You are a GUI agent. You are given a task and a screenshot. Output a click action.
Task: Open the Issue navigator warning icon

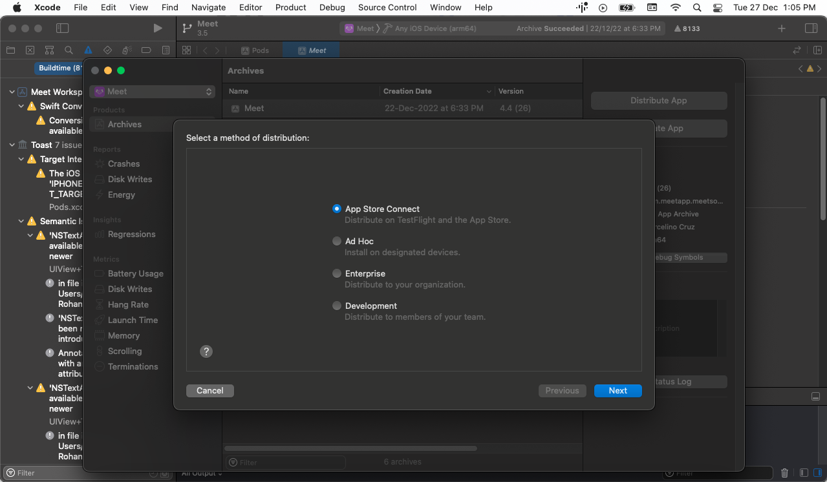88,50
